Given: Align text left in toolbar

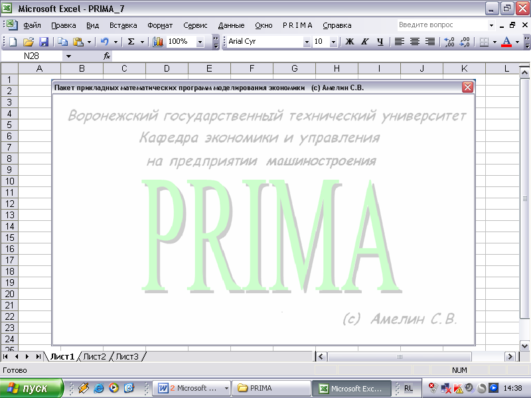Looking at the screenshot, I should pos(400,42).
